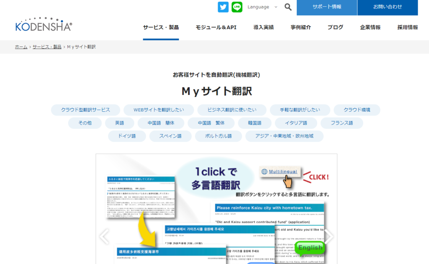Open the LINE icon in the header
429x264 pixels.
pyautogui.click(x=236, y=7)
